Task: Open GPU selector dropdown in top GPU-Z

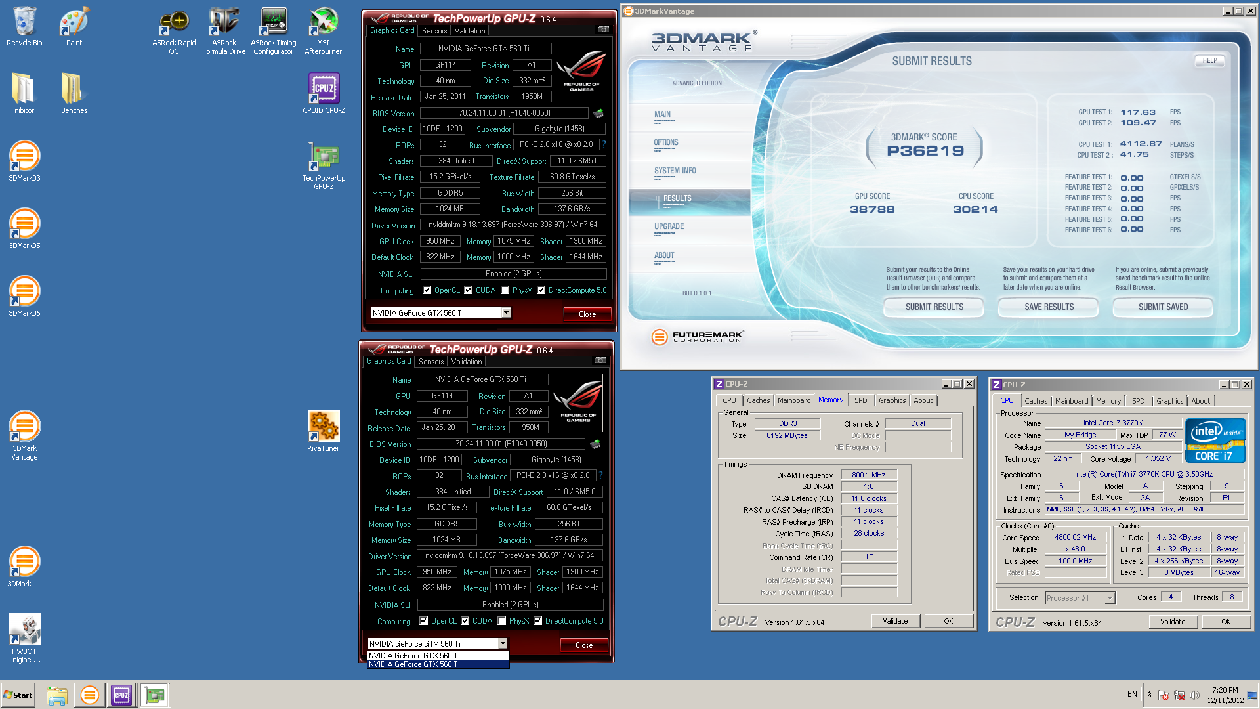Action: click(506, 313)
